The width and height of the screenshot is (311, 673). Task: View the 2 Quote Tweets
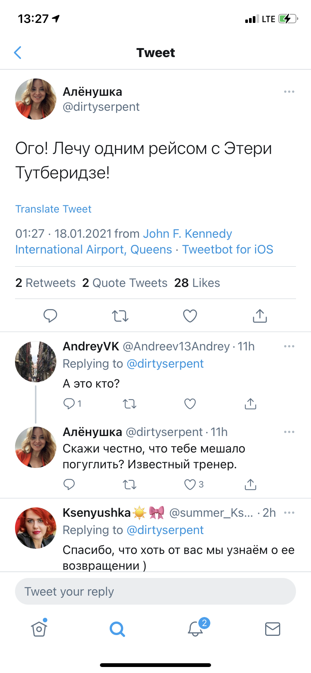[125, 283]
